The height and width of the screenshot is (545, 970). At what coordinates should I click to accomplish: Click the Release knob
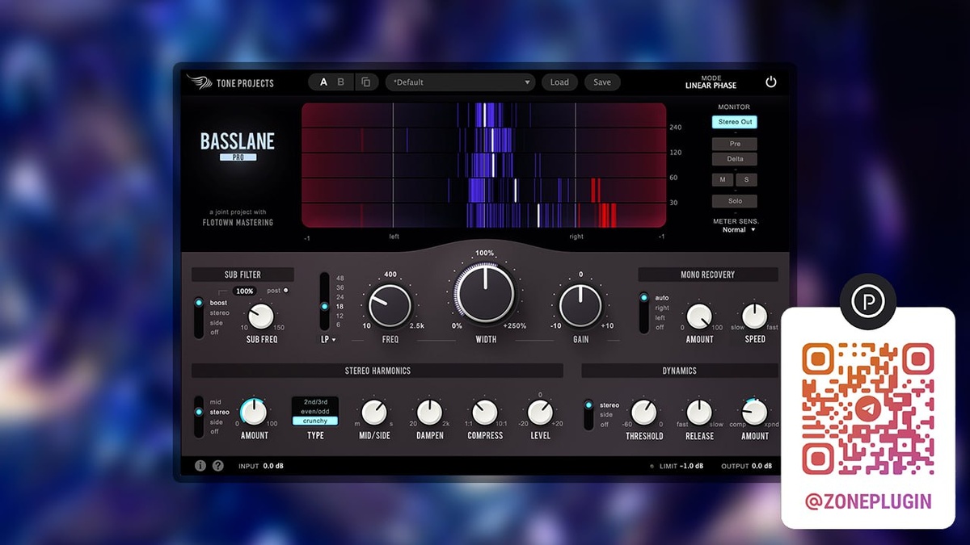tap(699, 413)
